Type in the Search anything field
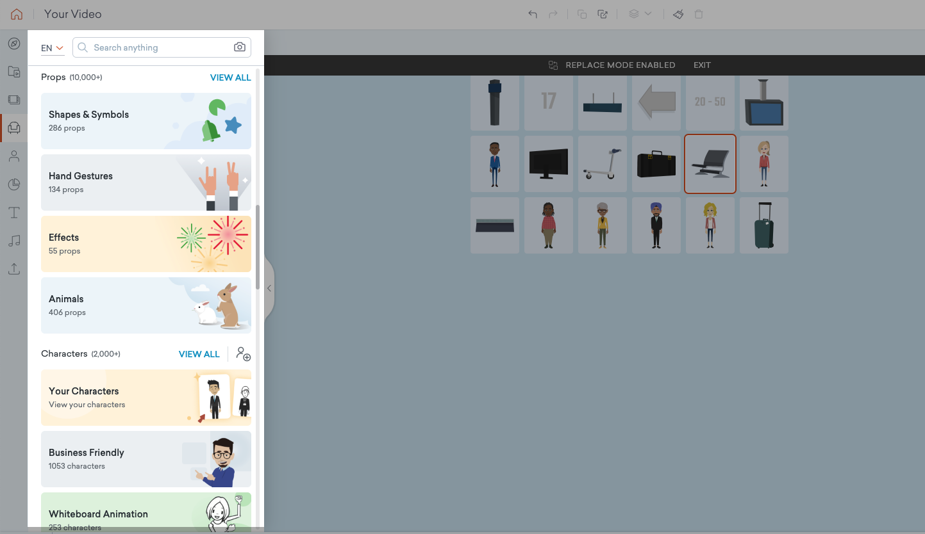 (x=160, y=47)
